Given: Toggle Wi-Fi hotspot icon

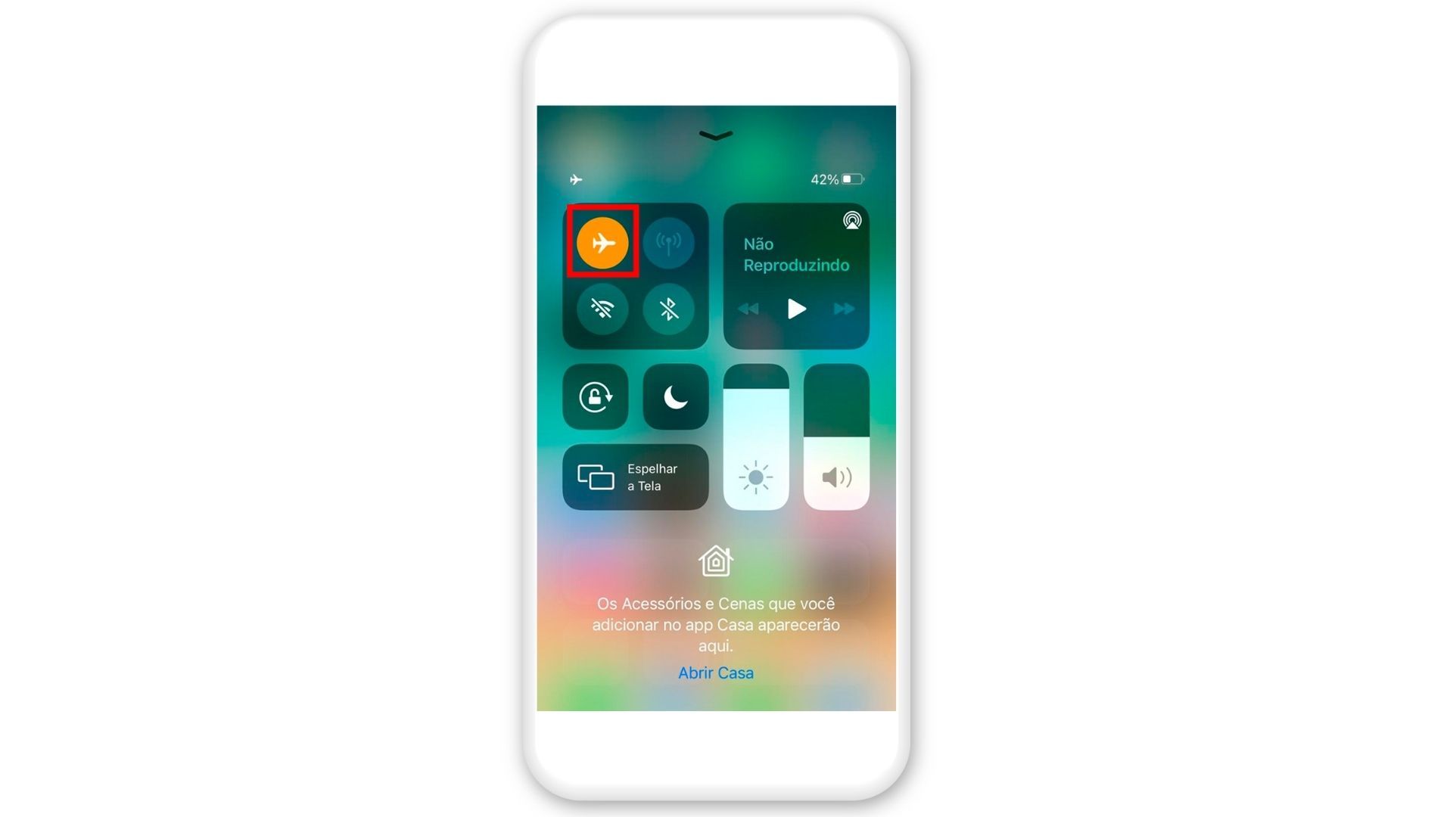Looking at the screenshot, I should [x=669, y=242].
